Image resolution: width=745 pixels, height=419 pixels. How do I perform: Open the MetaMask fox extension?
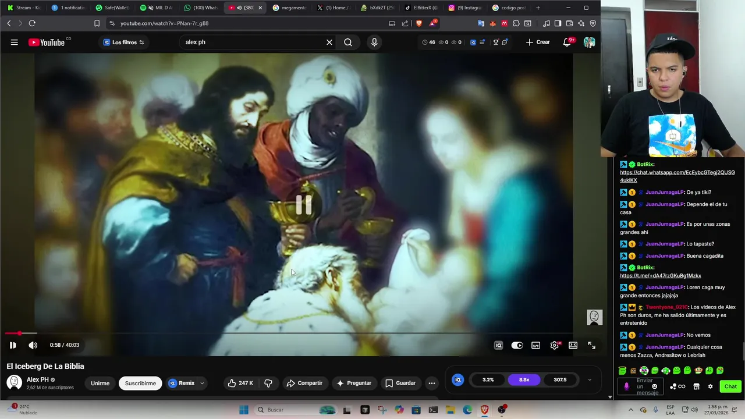tap(493, 23)
